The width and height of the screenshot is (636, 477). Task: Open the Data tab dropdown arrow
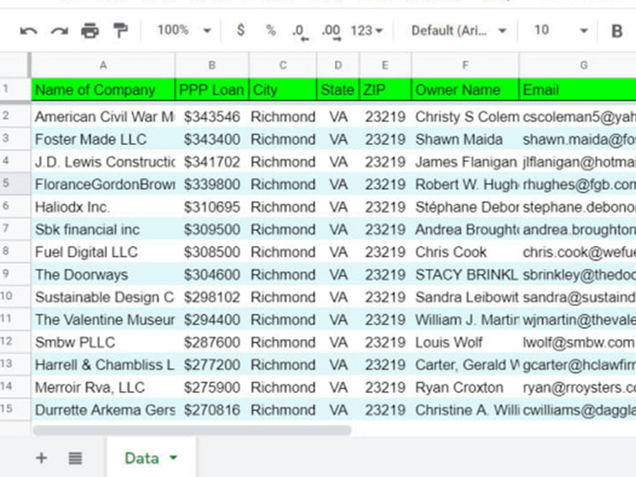click(174, 457)
